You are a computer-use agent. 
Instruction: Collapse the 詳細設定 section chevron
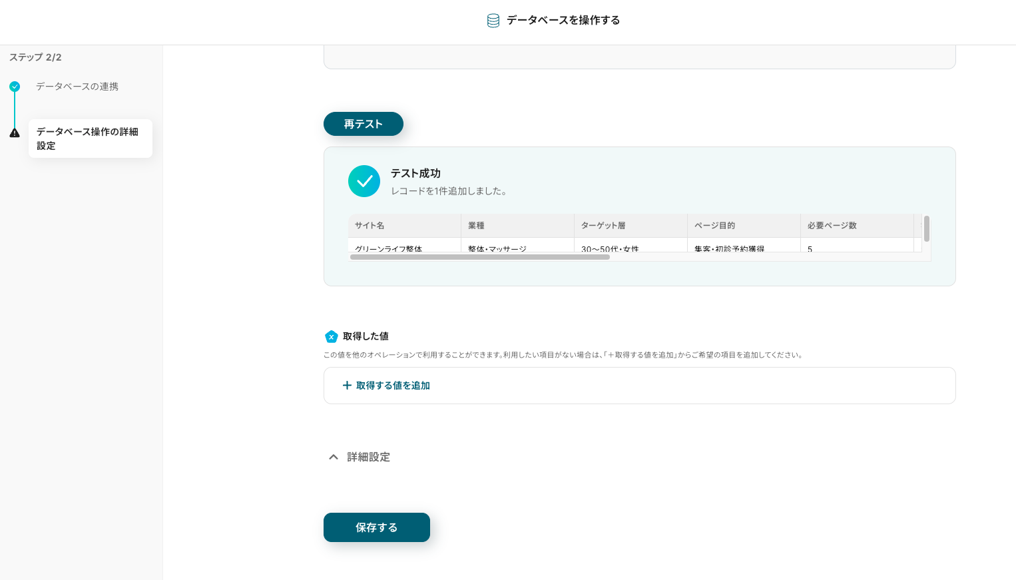334,457
